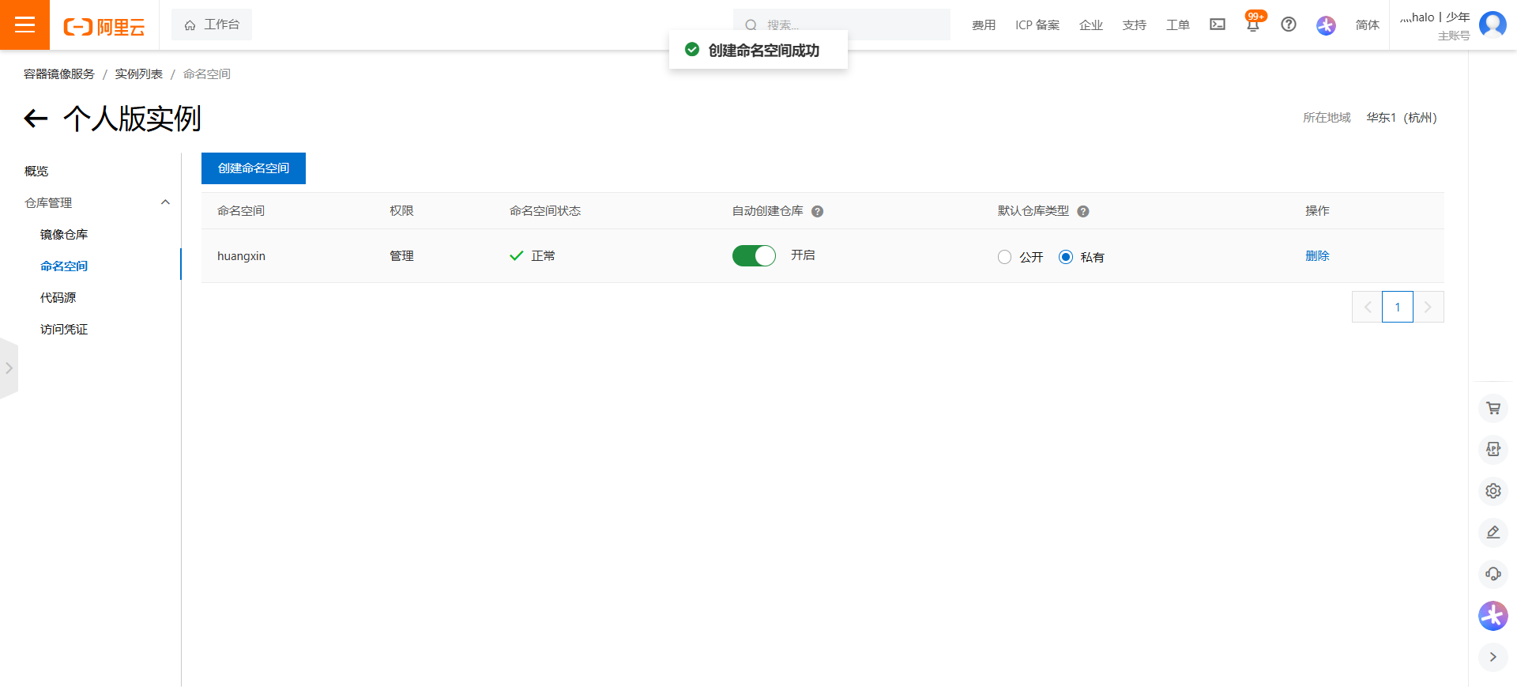Open the floating AI assistant sidebar icon
The height and width of the screenshot is (687, 1517).
pyautogui.click(x=1493, y=616)
